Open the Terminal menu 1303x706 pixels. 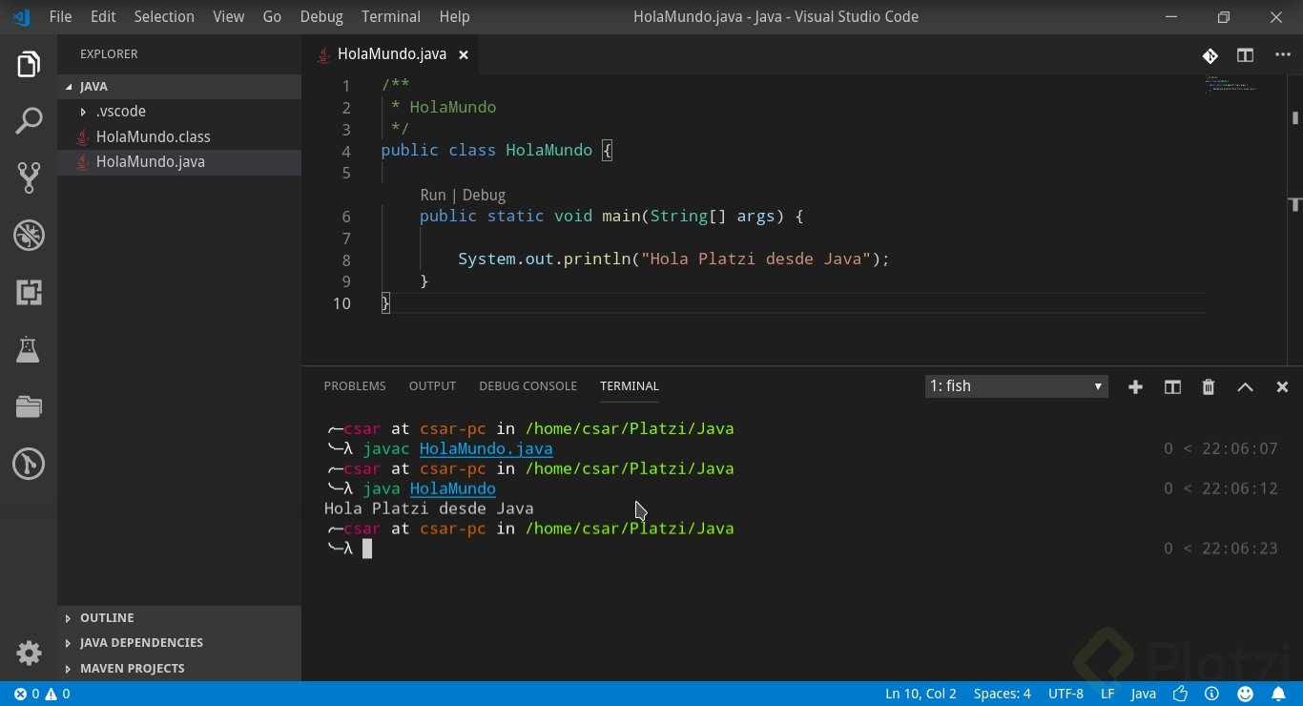(390, 16)
